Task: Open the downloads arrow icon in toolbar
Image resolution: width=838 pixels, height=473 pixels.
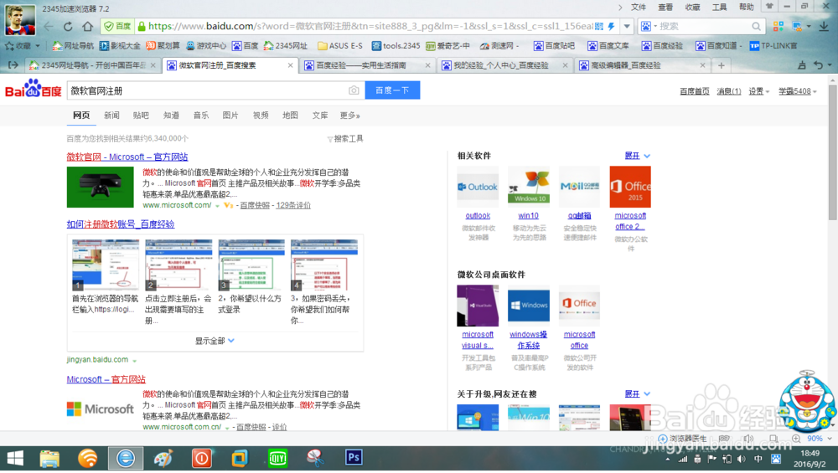Action: [824, 26]
